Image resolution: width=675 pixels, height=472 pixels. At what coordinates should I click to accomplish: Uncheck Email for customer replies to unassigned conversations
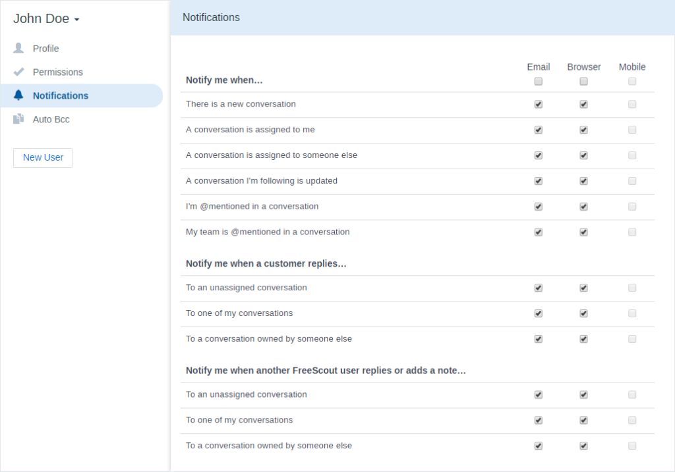538,288
